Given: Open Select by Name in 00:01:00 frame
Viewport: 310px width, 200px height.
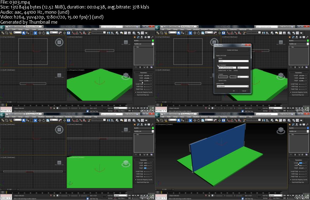Looking at the screenshot, I should point(28,33).
